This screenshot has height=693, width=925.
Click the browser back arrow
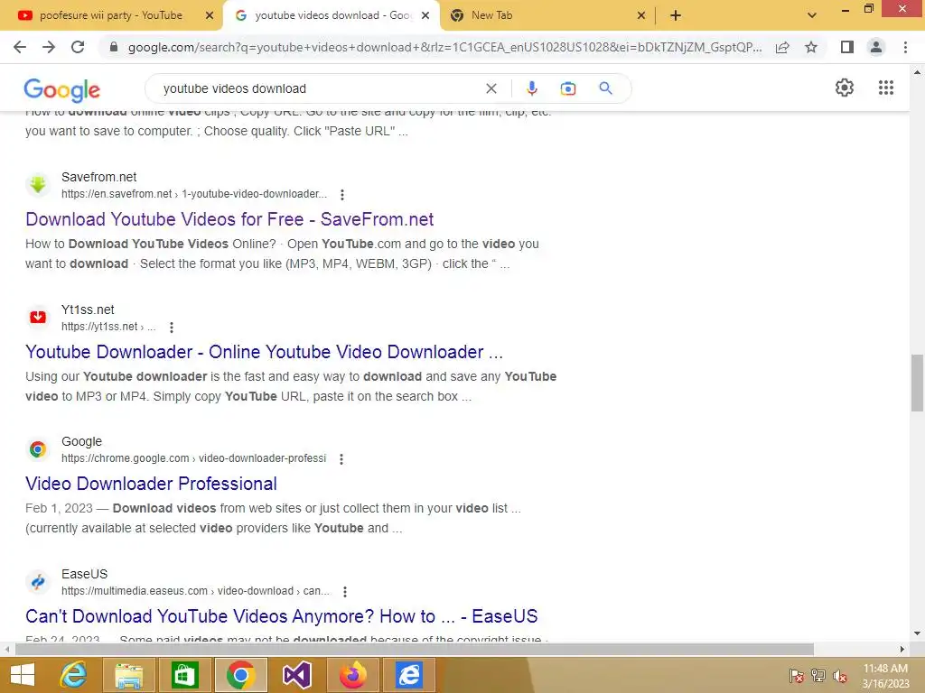(x=20, y=47)
